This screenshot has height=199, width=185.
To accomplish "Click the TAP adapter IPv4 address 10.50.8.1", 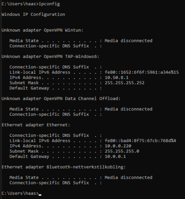I will click(116, 78).
